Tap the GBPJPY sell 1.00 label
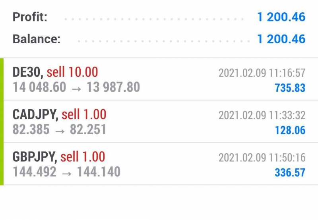The image size is (318, 220). 83,157
